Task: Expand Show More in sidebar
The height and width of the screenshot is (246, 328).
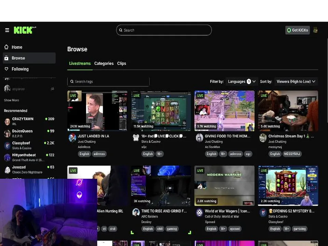Action: (12, 100)
